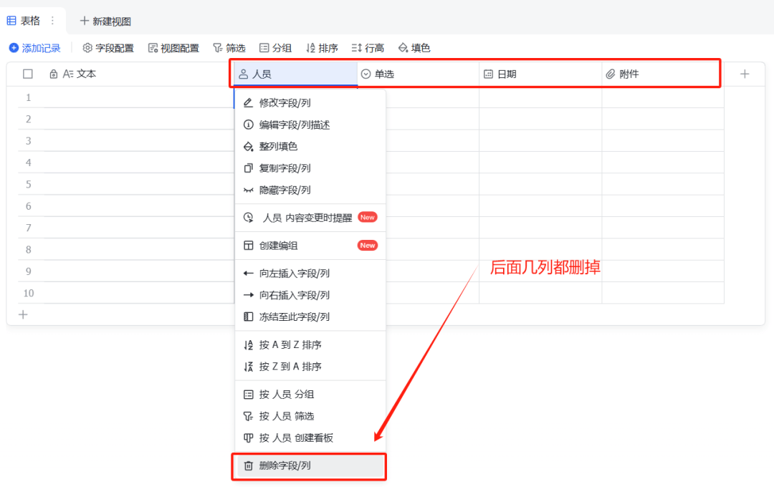Open the 填色 fill color tool

click(414, 48)
